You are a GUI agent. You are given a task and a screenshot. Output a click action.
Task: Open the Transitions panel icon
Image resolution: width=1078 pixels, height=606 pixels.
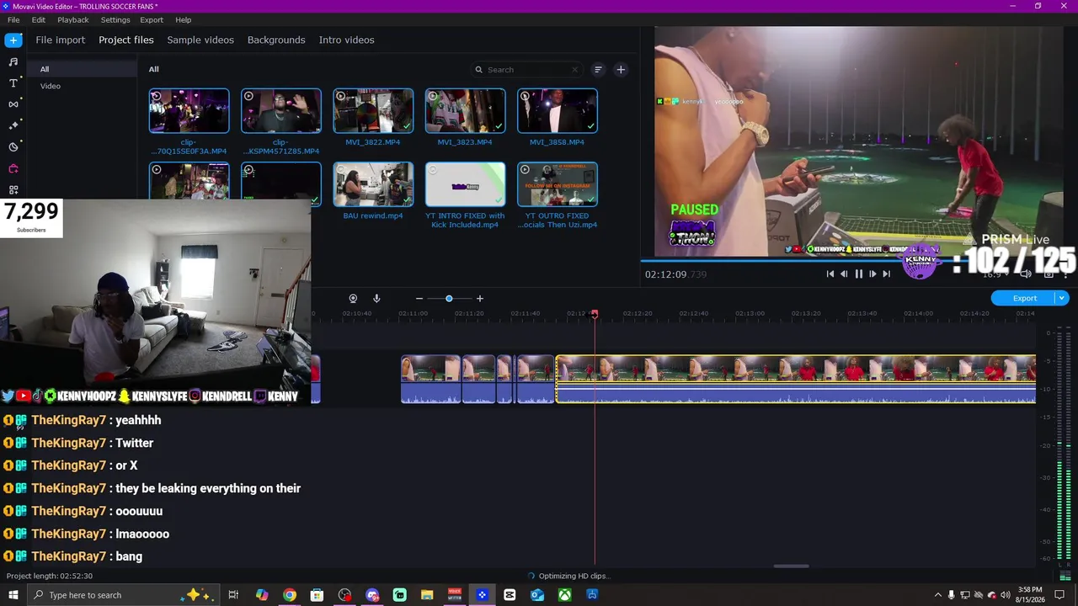(13, 104)
